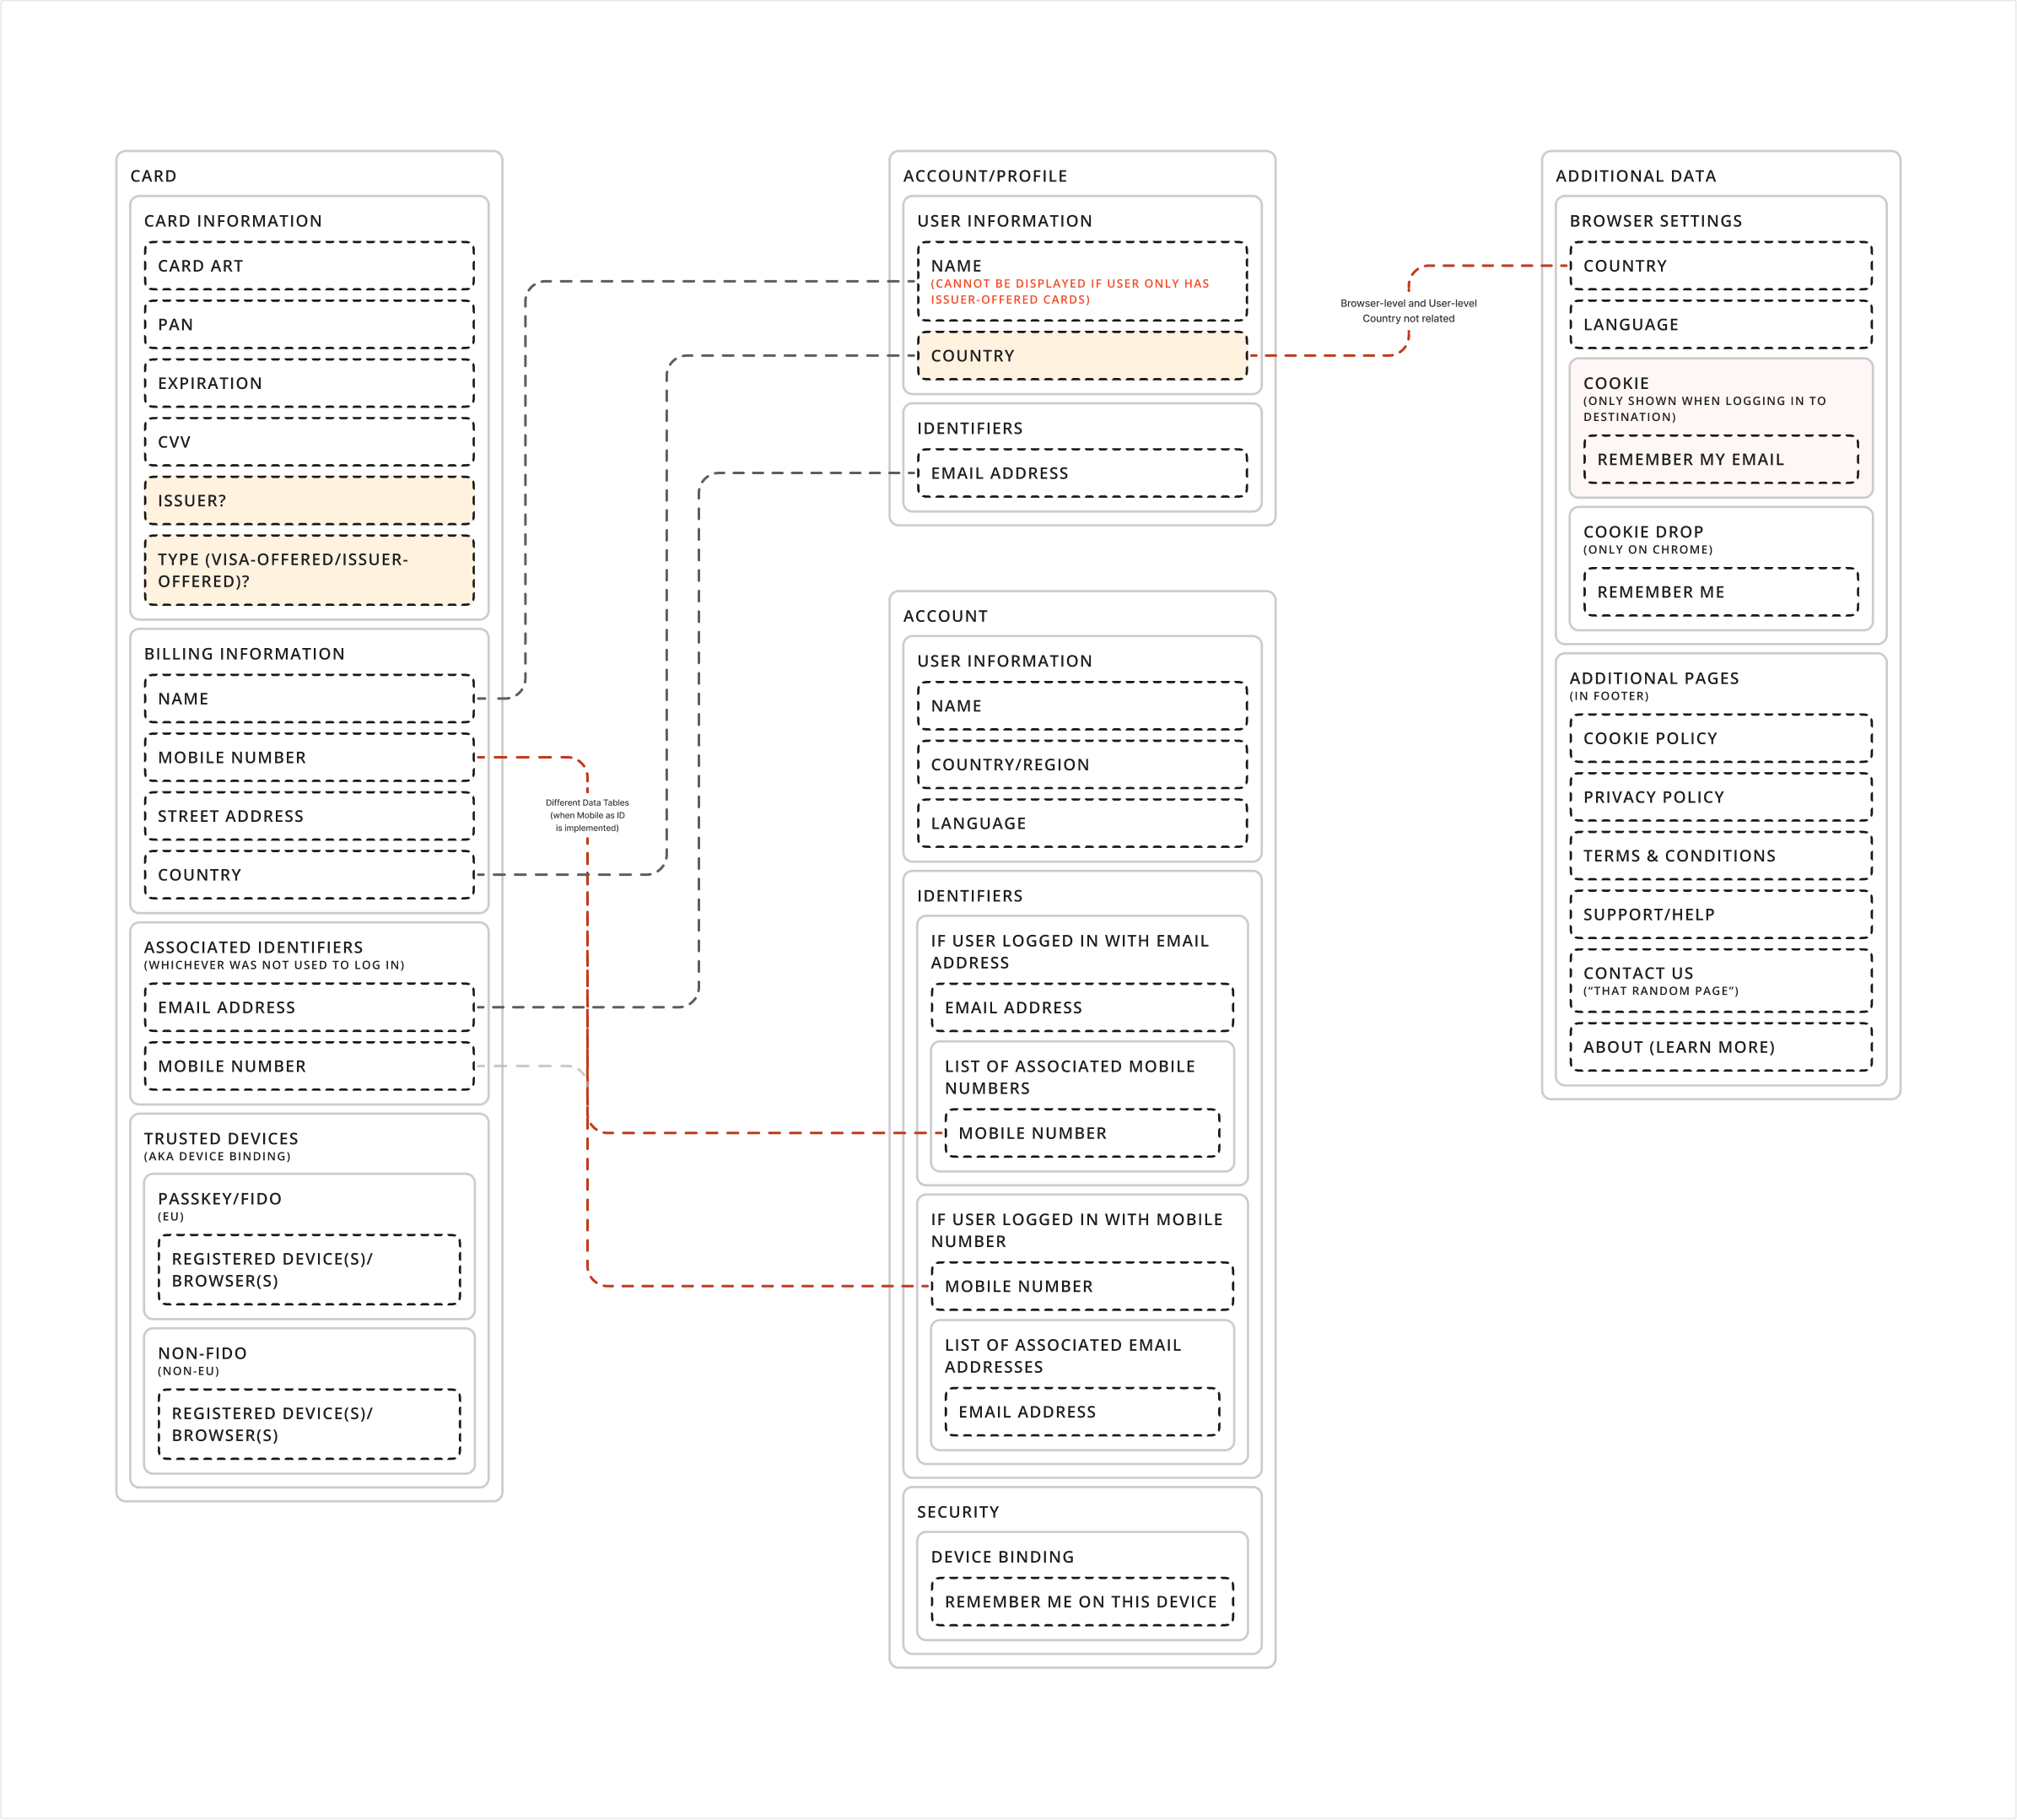Click the PASSKEY/FIDO registered devices box
Image resolution: width=2017 pixels, height=1820 pixels.
309,1270
